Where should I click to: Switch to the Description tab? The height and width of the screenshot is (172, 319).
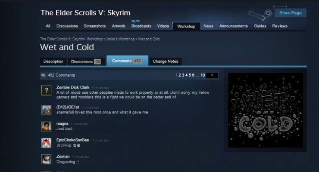coord(53,61)
